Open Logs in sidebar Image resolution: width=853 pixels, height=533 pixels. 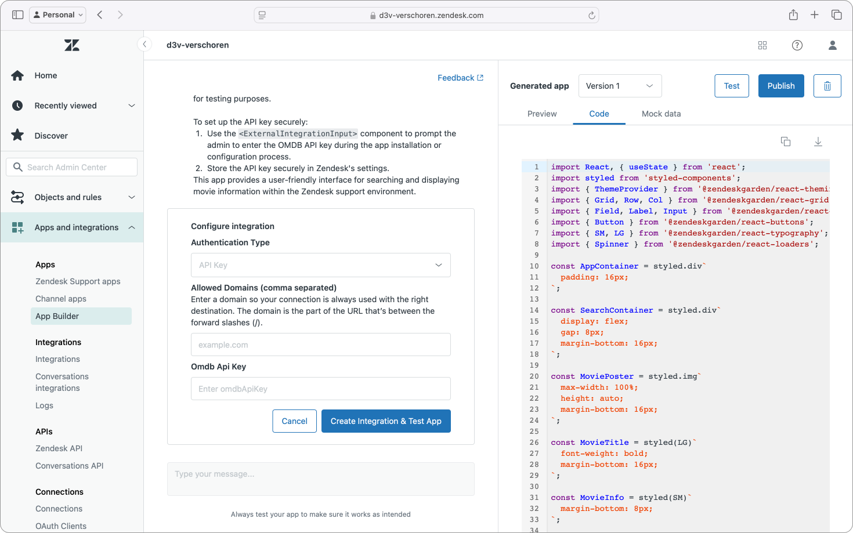pos(44,405)
